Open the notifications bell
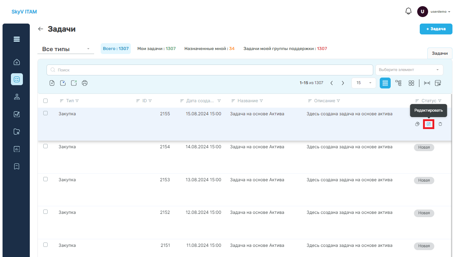Viewport: 455px width, 257px height. 408,11
